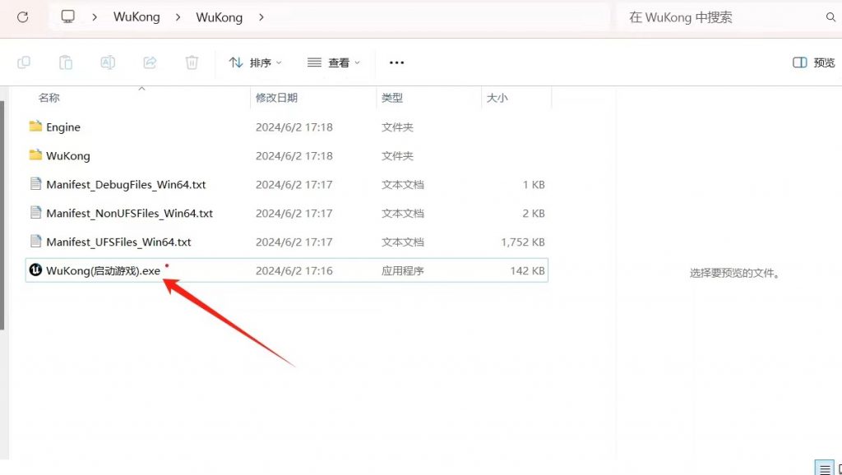
Task: Click the list view icon at bottom right
Action: [825, 468]
